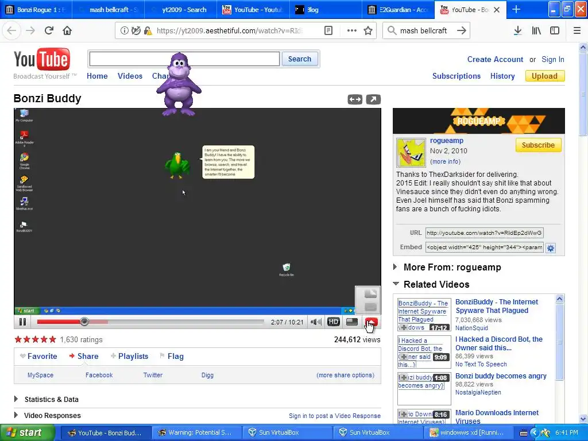Click the 17:12 BonziBuddy video thumbnail
This screenshot has height=441, width=588.
(x=424, y=315)
